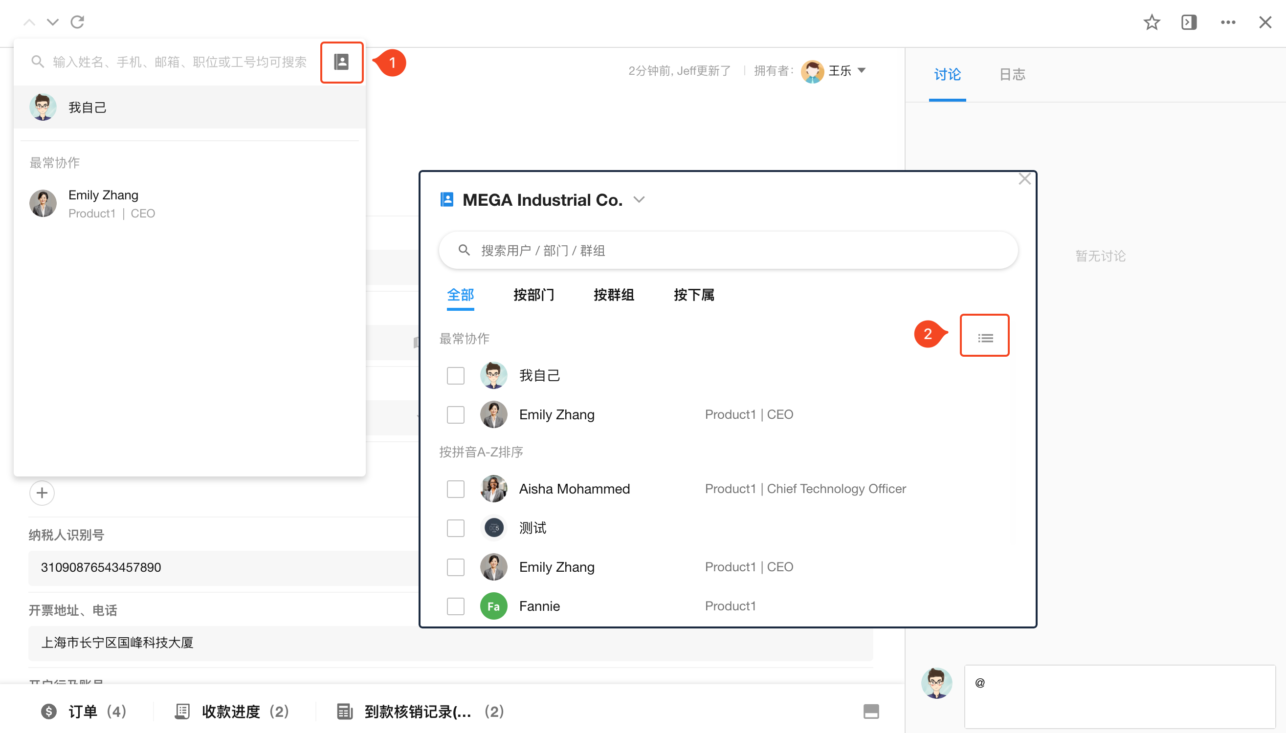Screen dimensions: 1286x733
Task: Open the three-dot more options menu
Action: tap(1228, 22)
